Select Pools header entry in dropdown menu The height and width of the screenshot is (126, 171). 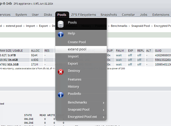[81, 24]
